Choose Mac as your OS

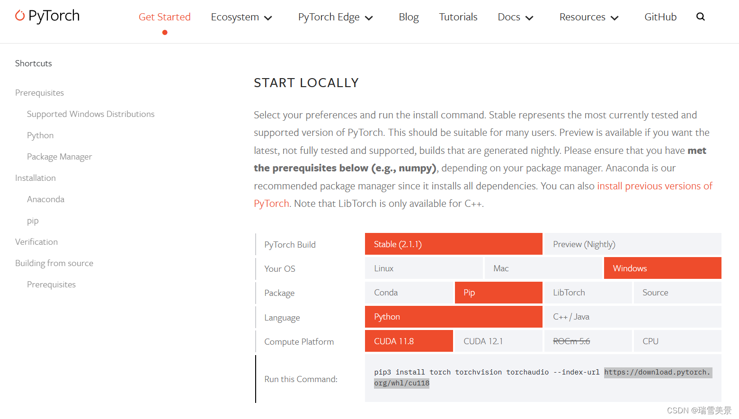tap(543, 268)
